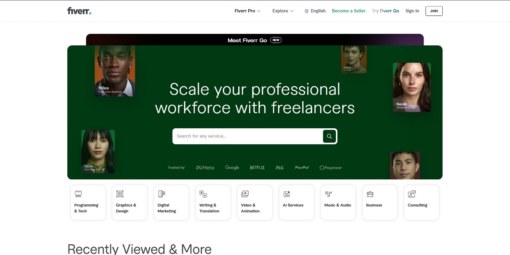Click the AI Services icon
The image size is (510, 255).
(x=286, y=194)
